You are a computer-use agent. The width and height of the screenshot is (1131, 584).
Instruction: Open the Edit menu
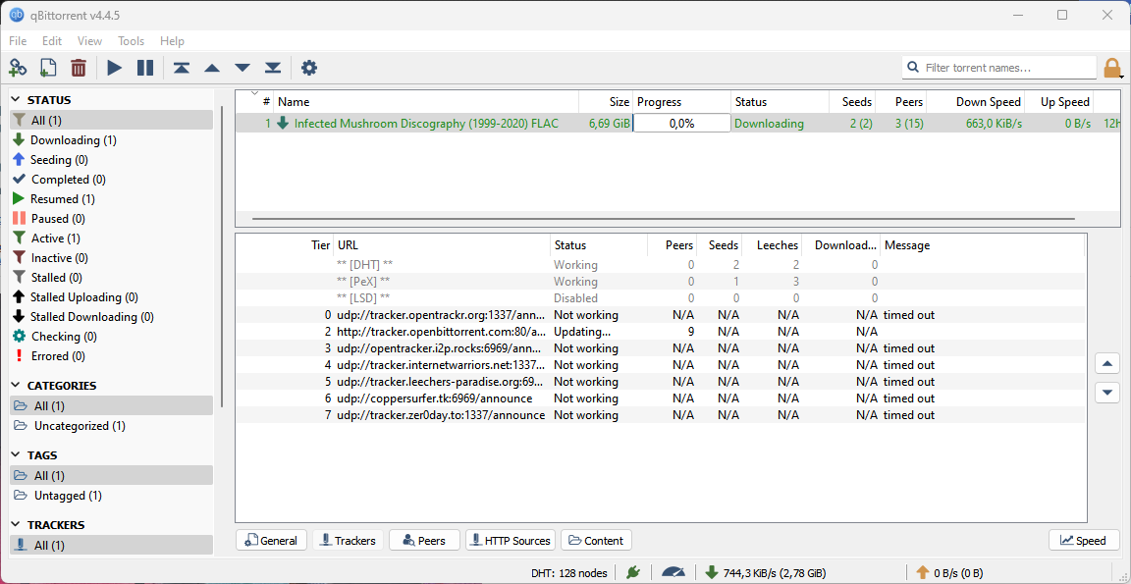pyautogui.click(x=52, y=41)
